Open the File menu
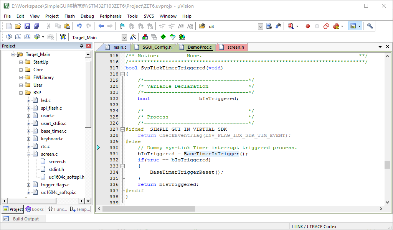This screenshot has width=393, height=230. click(7, 16)
